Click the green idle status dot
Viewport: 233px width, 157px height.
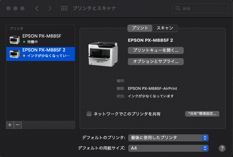(x=24, y=42)
